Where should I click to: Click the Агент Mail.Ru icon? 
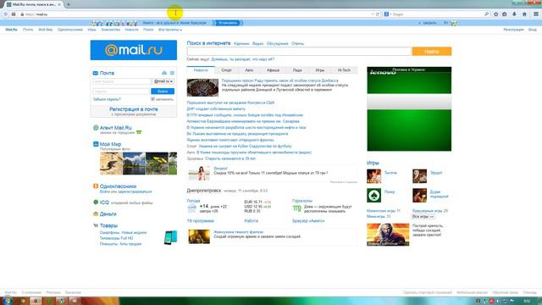click(x=96, y=128)
